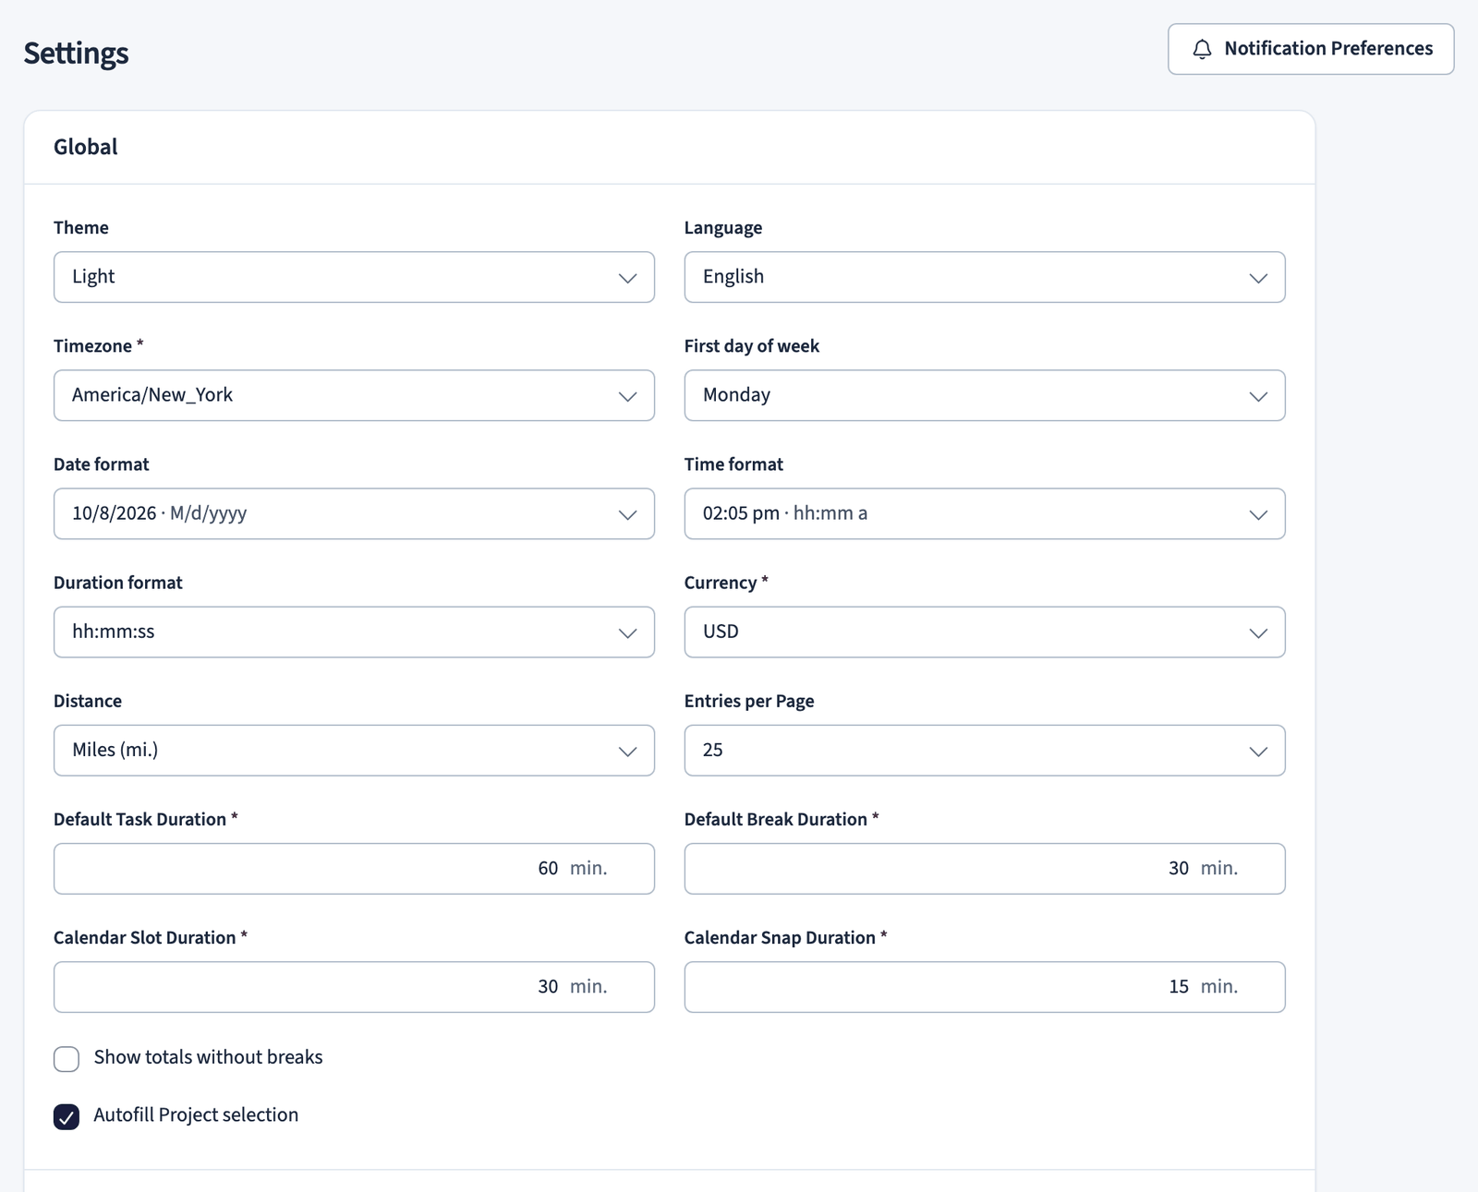This screenshot has height=1192, width=1478.
Task: Click the bell icon in Notification Preferences
Action: 1202,49
